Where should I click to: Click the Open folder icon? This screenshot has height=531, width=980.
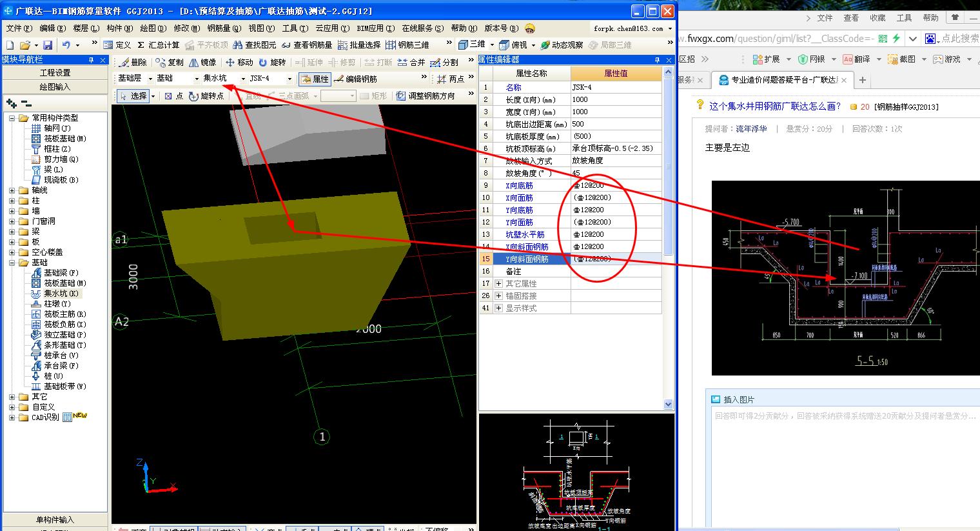point(24,45)
